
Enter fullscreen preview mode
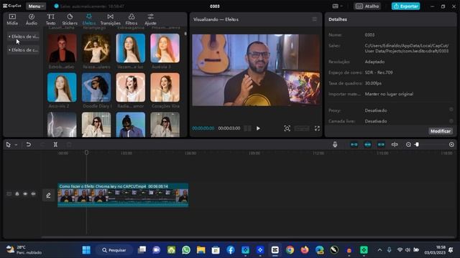(317, 128)
